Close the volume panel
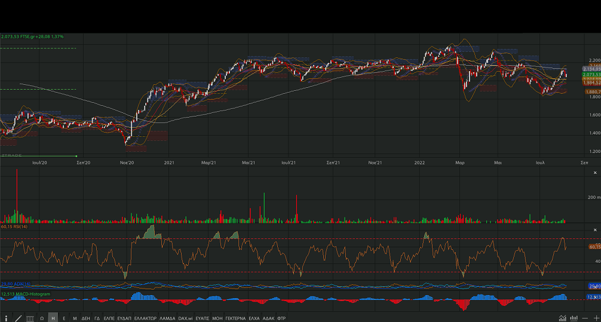 [x=594, y=173]
